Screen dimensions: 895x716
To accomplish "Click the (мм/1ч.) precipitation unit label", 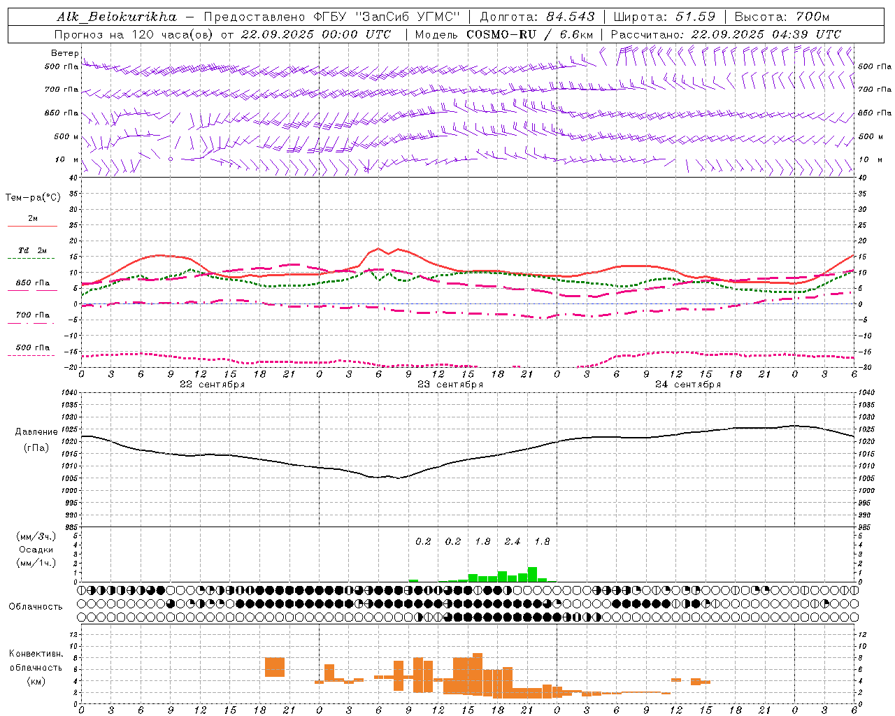I will point(36,563).
